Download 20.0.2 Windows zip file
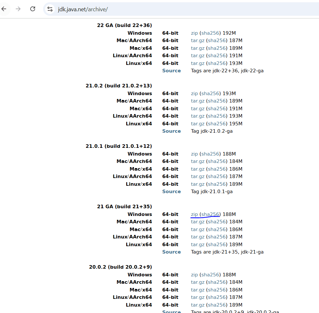 pos(194,275)
